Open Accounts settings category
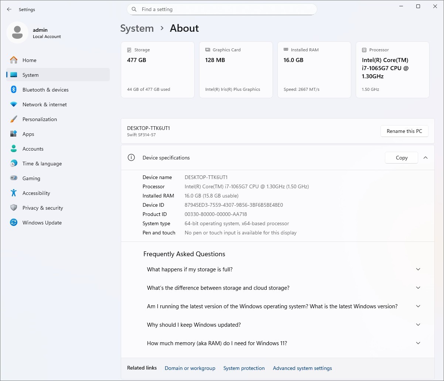This screenshot has height=381, width=444. [x=58, y=149]
